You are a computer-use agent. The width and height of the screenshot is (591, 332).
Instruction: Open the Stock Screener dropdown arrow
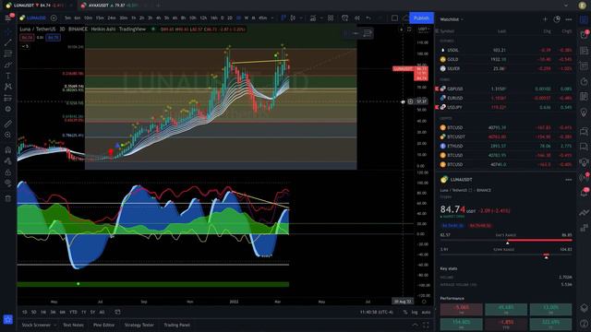(55, 325)
